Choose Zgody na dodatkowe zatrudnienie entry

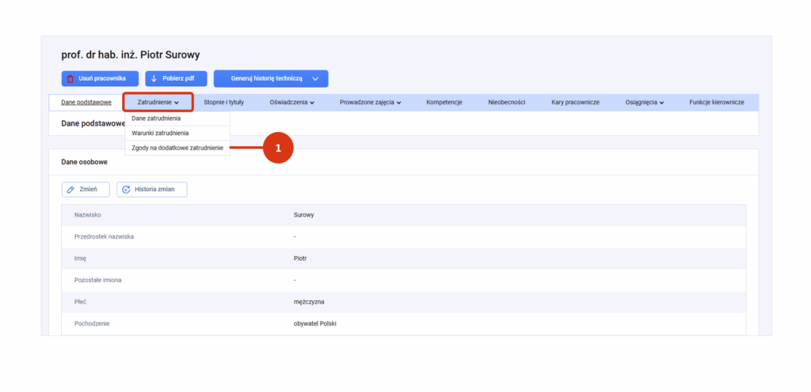[177, 148]
